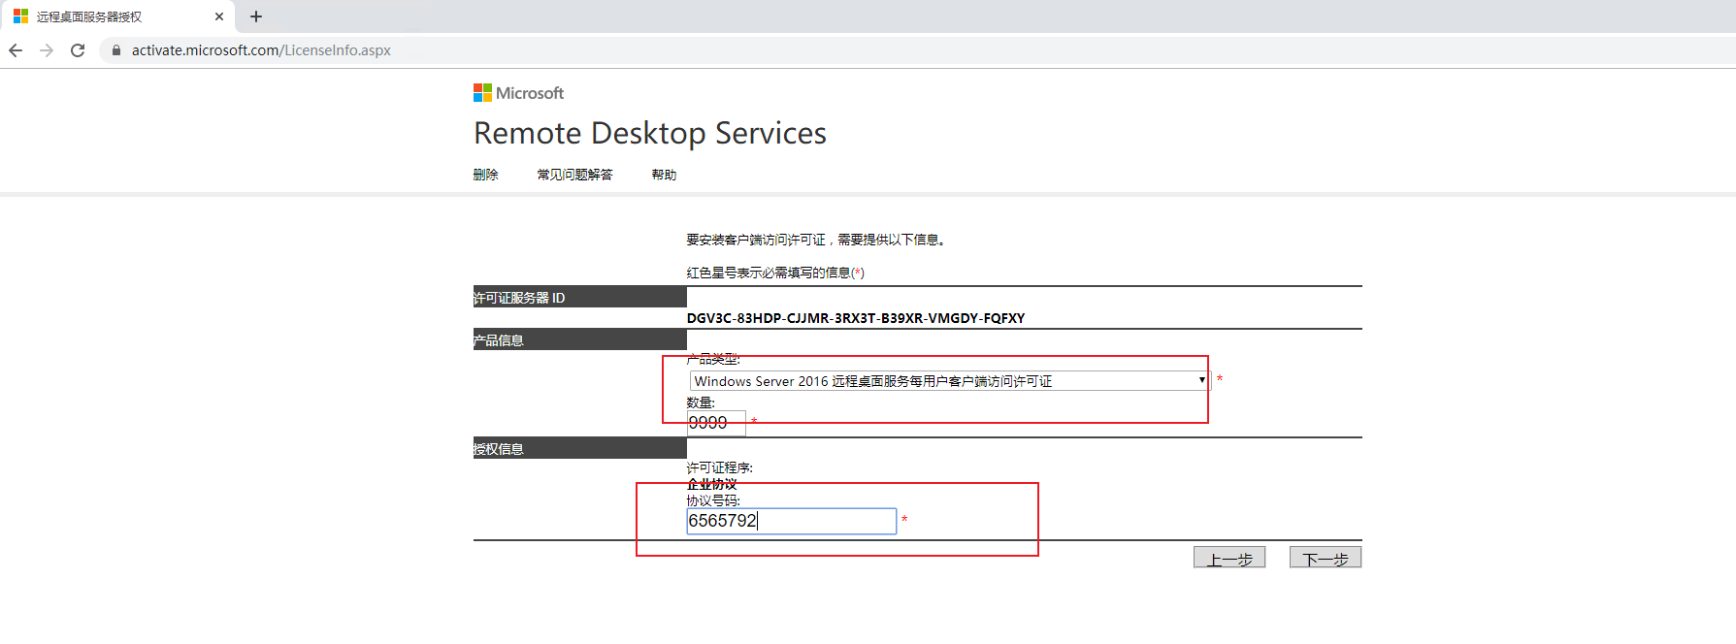Viewport: 1736px width, 644px height.
Task: Open the 删除 menu link
Action: (x=485, y=175)
